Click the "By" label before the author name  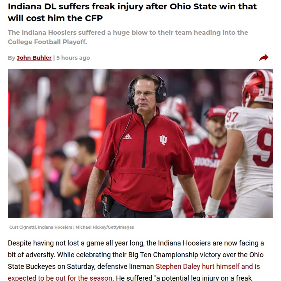11,58
